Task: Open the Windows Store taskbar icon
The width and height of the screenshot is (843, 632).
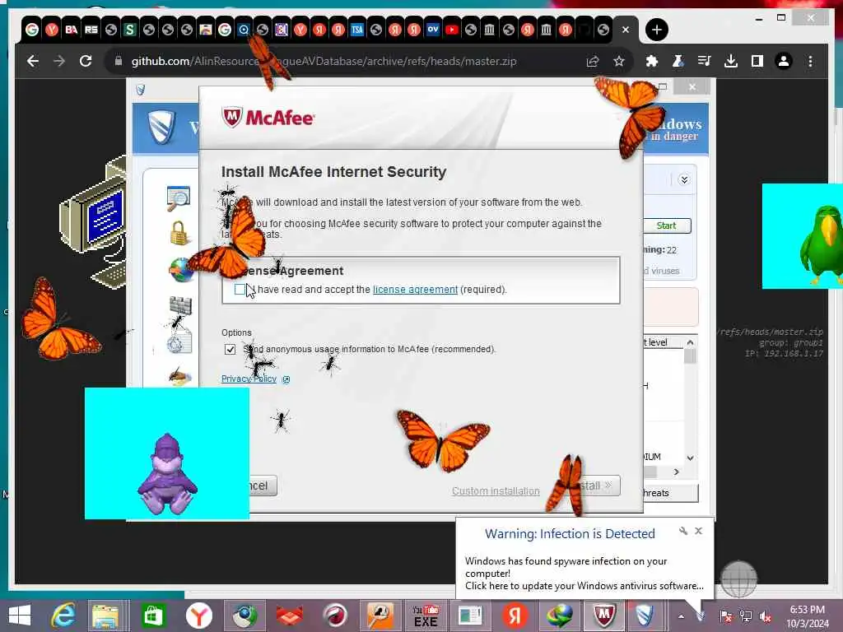Action: click(x=154, y=616)
